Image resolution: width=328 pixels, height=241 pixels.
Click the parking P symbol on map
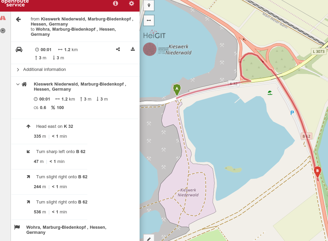[292, 113]
